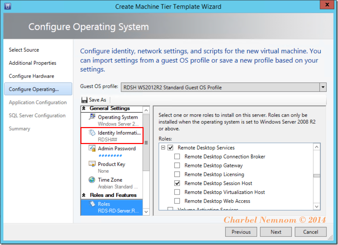Enable Remote Desktop Connection Broker role
This screenshot has height=245, width=338.
pyautogui.click(x=177, y=157)
